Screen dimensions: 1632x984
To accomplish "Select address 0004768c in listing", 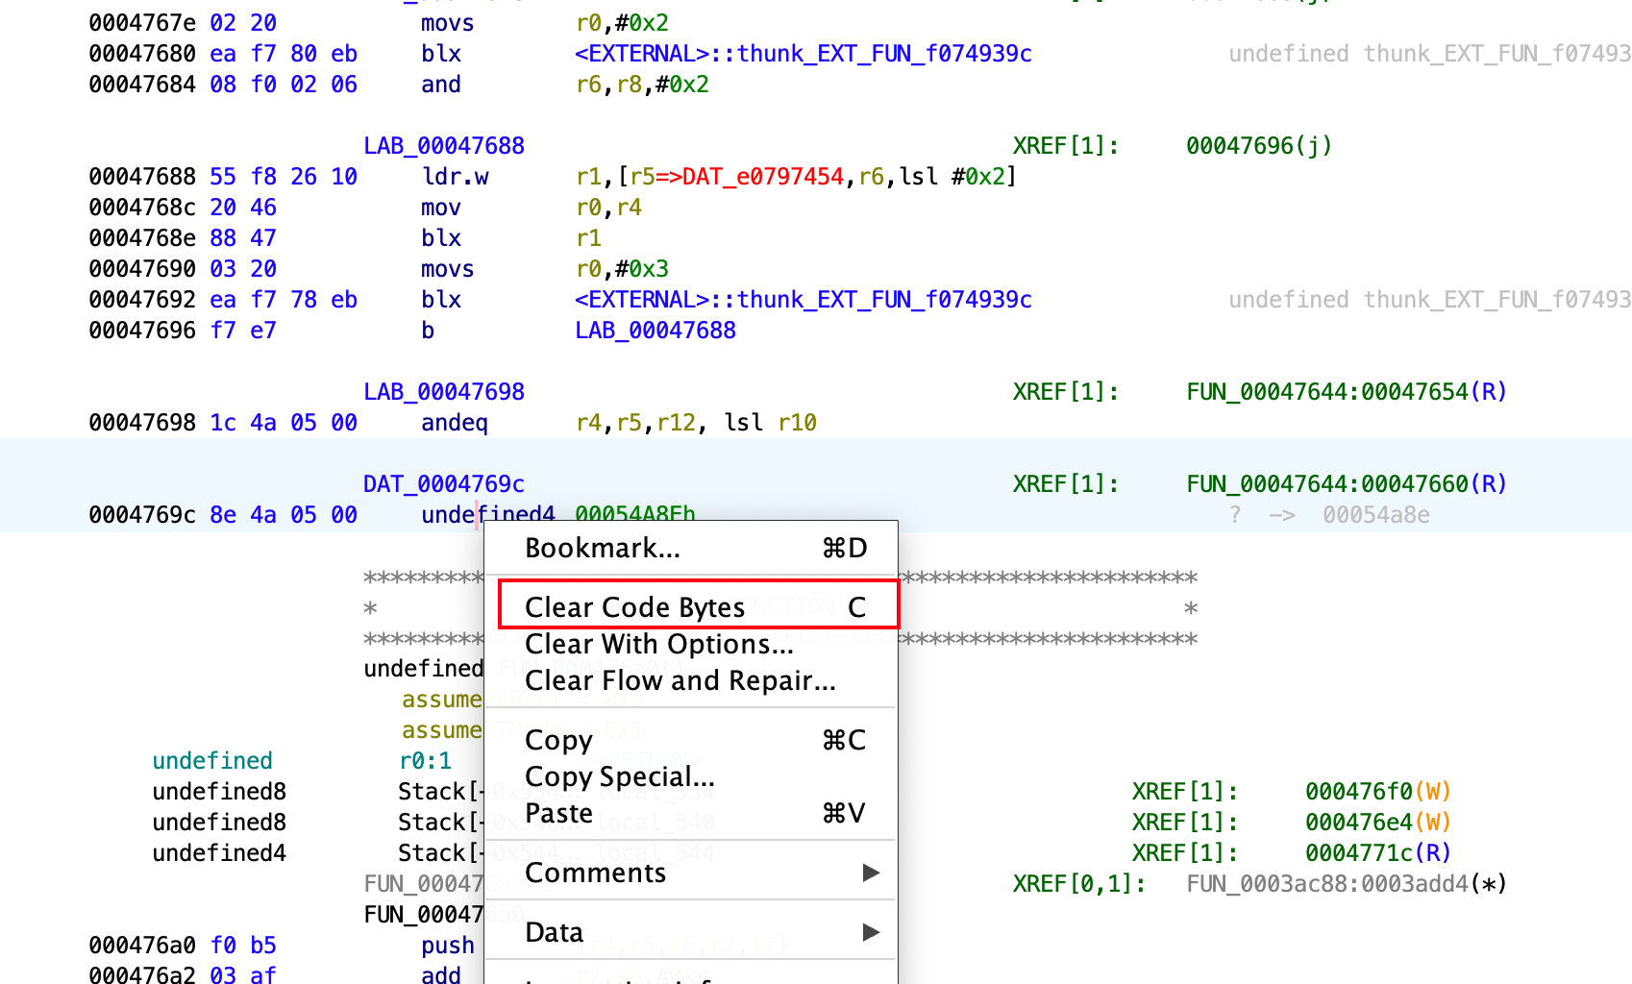I will click(142, 208).
